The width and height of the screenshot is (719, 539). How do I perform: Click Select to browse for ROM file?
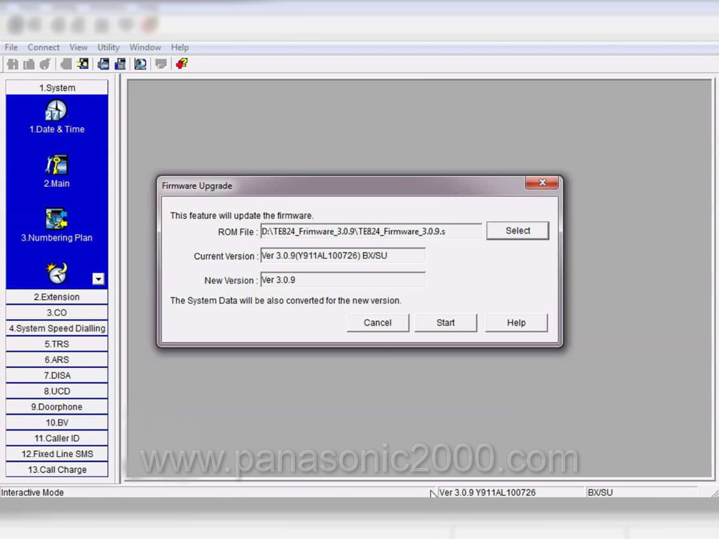(518, 231)
